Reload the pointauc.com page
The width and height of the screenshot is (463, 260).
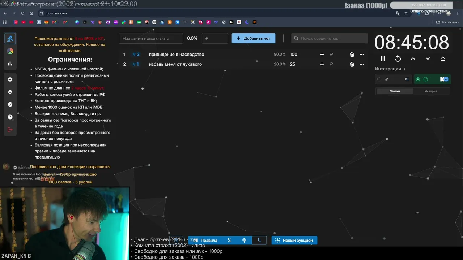click(x=22, y=13)
